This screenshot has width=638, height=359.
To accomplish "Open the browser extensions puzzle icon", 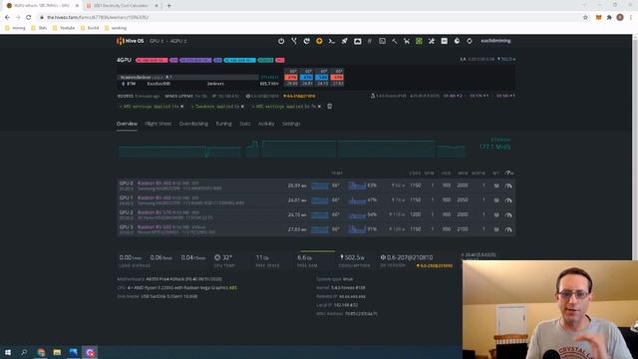I will (x=609, y=18).
